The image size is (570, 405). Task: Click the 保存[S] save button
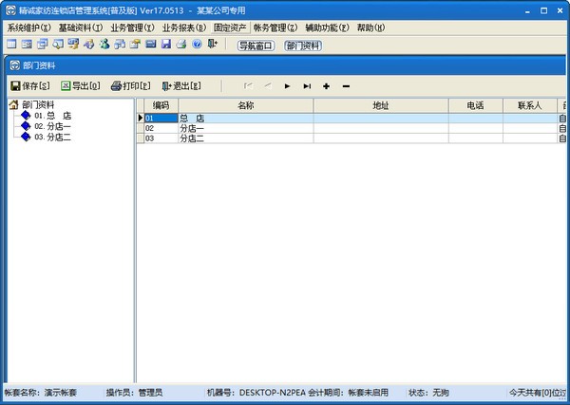(x=30, y=86)
